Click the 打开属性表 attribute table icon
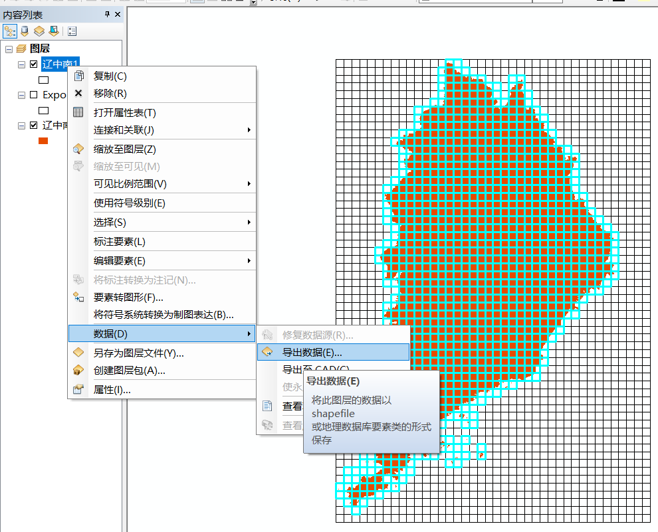Viewport: 658px width, 532px height. point(79,113)
